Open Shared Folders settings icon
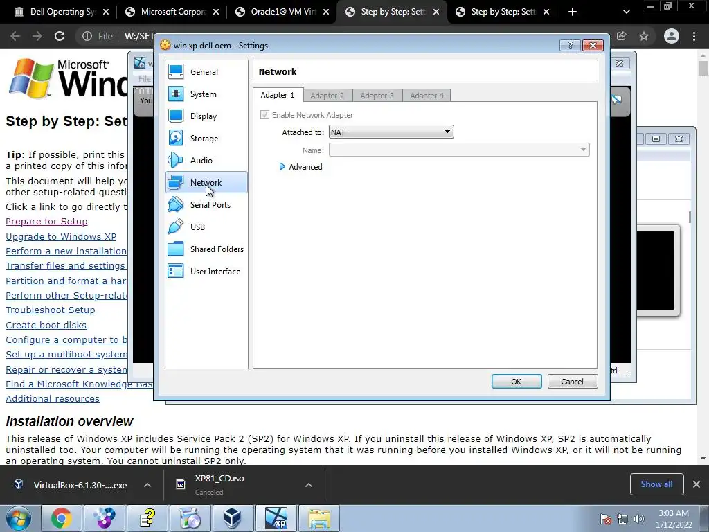The width and height of the screenshot is (709, 532). pos(176,249)
